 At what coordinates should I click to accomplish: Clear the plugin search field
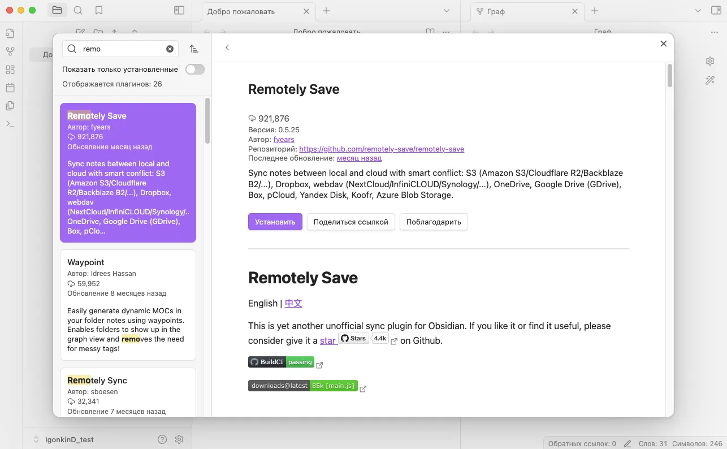[170, 49]
